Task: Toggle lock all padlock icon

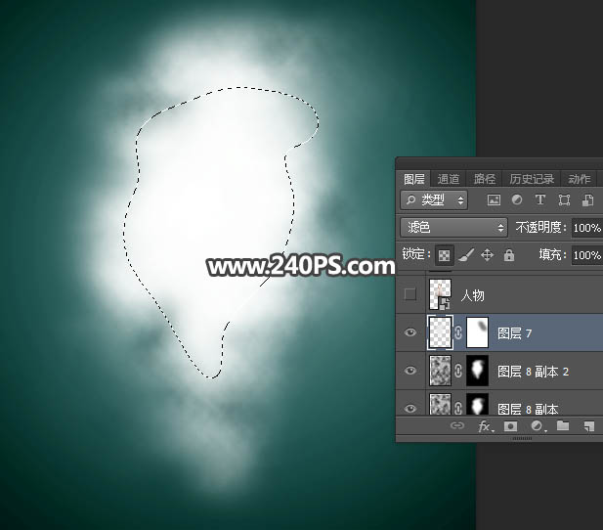Action: (x=509, y=255)
